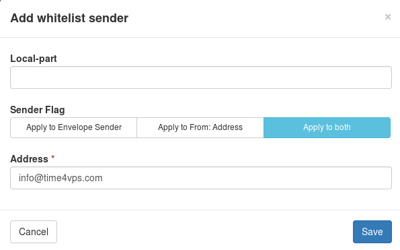400x250 pixels.
Task: Click the X icon in the dialog header
Action: (x=388, y=17)
